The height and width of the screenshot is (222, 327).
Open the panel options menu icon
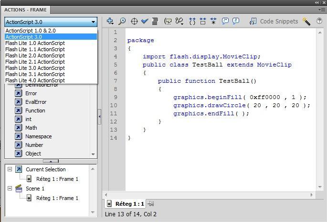pos(322,10)
